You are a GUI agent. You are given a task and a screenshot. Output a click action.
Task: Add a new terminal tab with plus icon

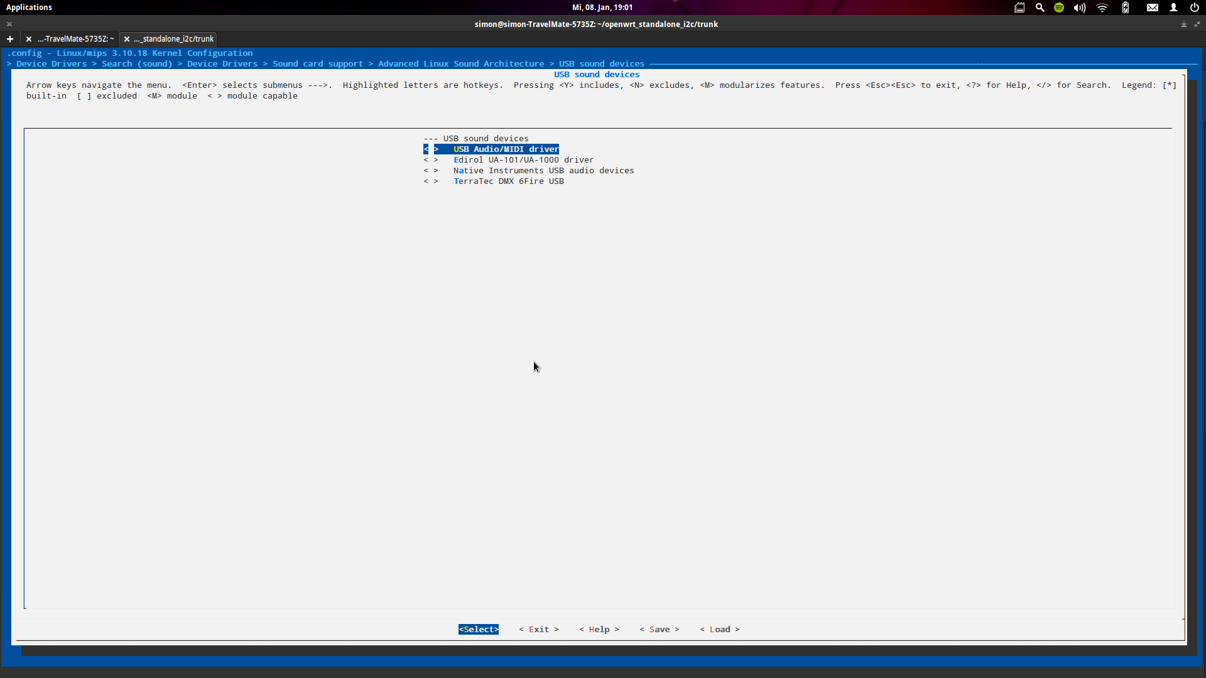click(x=10, y=39)
